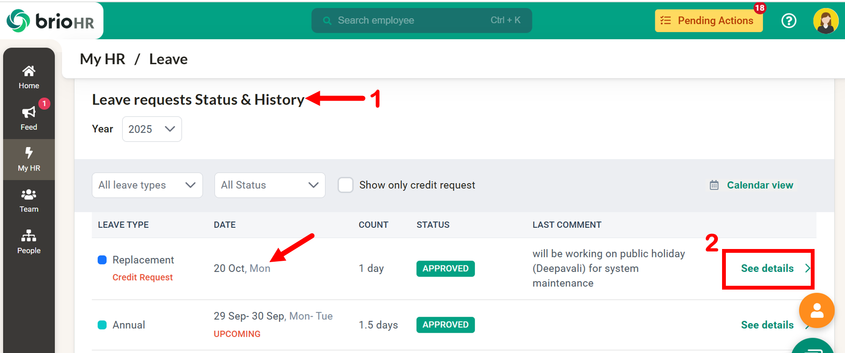Click the orange floating person icon
The height and width of the screenshot is (353, 845).
pyautogui.click(x=816, y=311)
